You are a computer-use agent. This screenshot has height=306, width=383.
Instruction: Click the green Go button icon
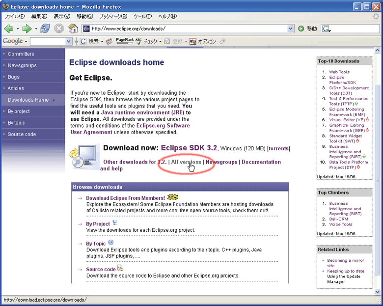(301, 28)
